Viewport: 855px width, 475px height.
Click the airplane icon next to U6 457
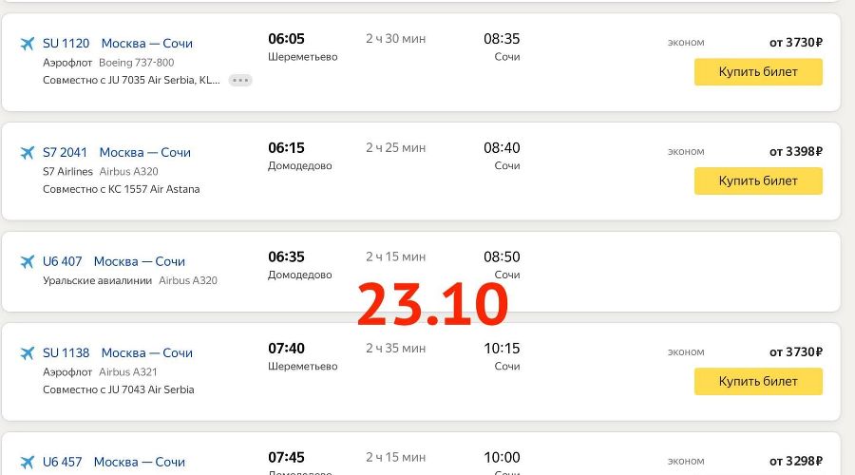pyautogui.click(x=27, y=463)
